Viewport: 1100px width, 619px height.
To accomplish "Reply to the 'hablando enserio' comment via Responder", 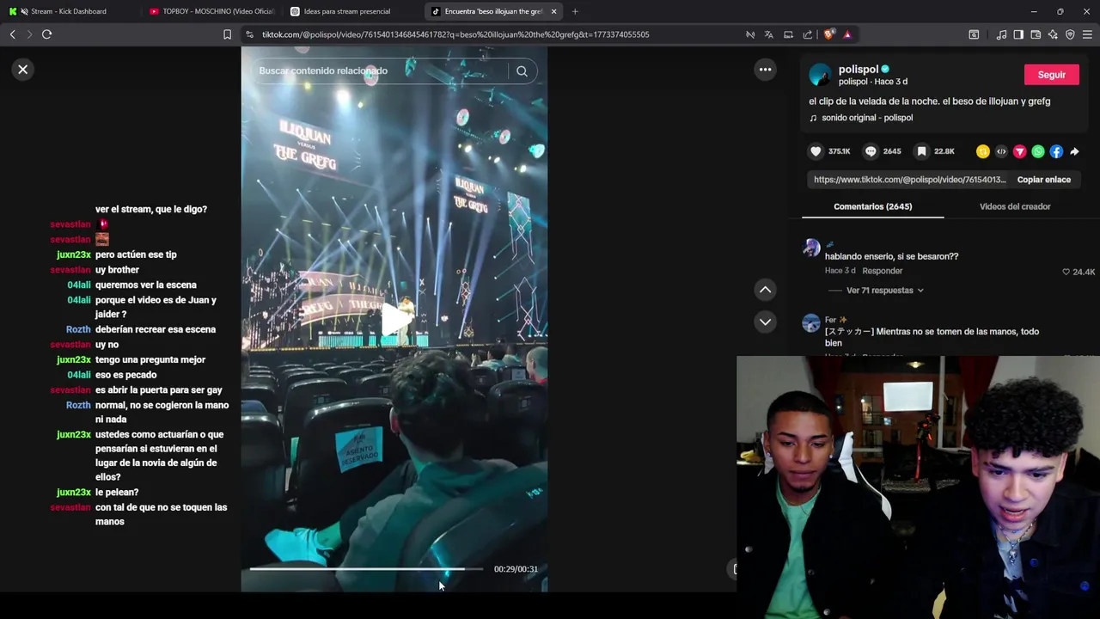I will coord(882,271).
